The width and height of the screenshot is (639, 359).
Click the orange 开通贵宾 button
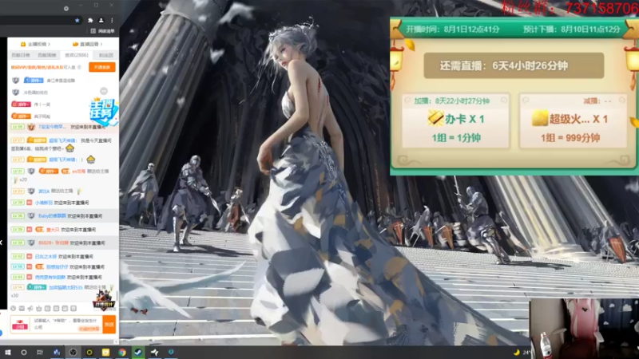[102, 67]
